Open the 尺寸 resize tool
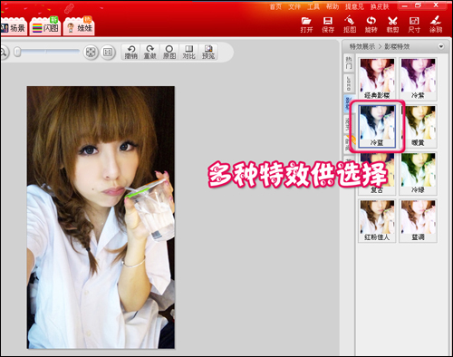The width and height of the screenshot is (453, 357). click(414, 24)
